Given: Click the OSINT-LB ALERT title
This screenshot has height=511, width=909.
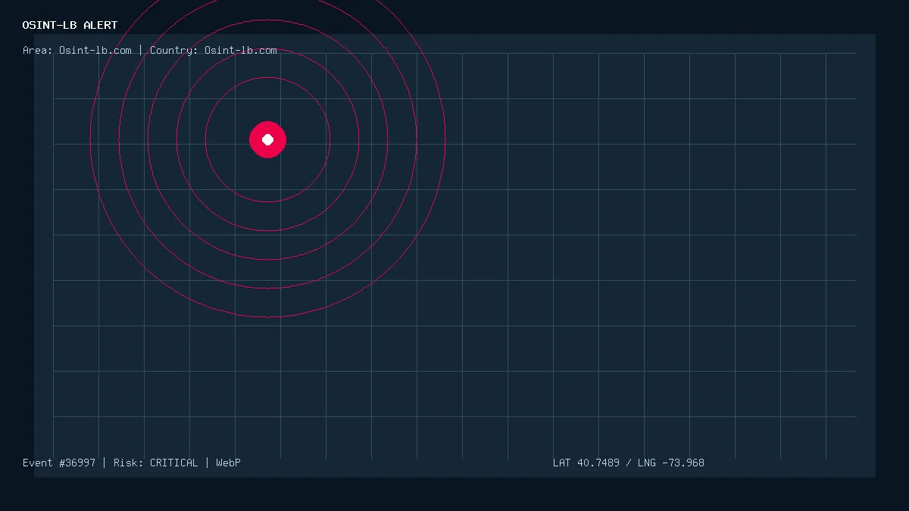Looking at the screenshot, I should pyautogui.click(x=70, y=25).
